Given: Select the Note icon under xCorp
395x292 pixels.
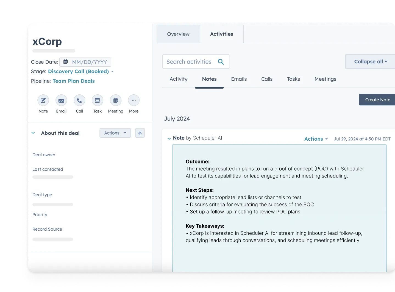Looking at the screenshot, I should click(x=43, y=100).
